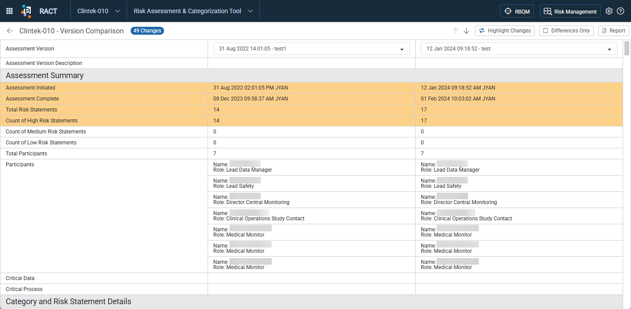Screen dimensions: 631x309
Task: Click Clinical Operations Study Contact in second version
Action: (x=467, y=219)
